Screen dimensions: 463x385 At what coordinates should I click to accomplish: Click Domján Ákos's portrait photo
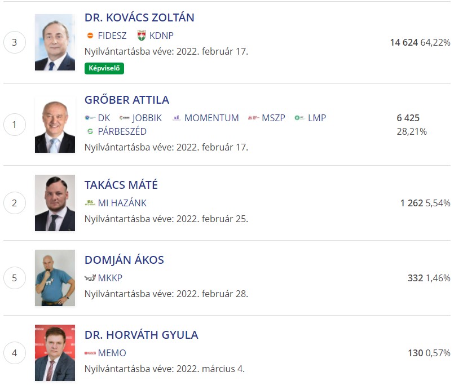(x=55, y=278)
